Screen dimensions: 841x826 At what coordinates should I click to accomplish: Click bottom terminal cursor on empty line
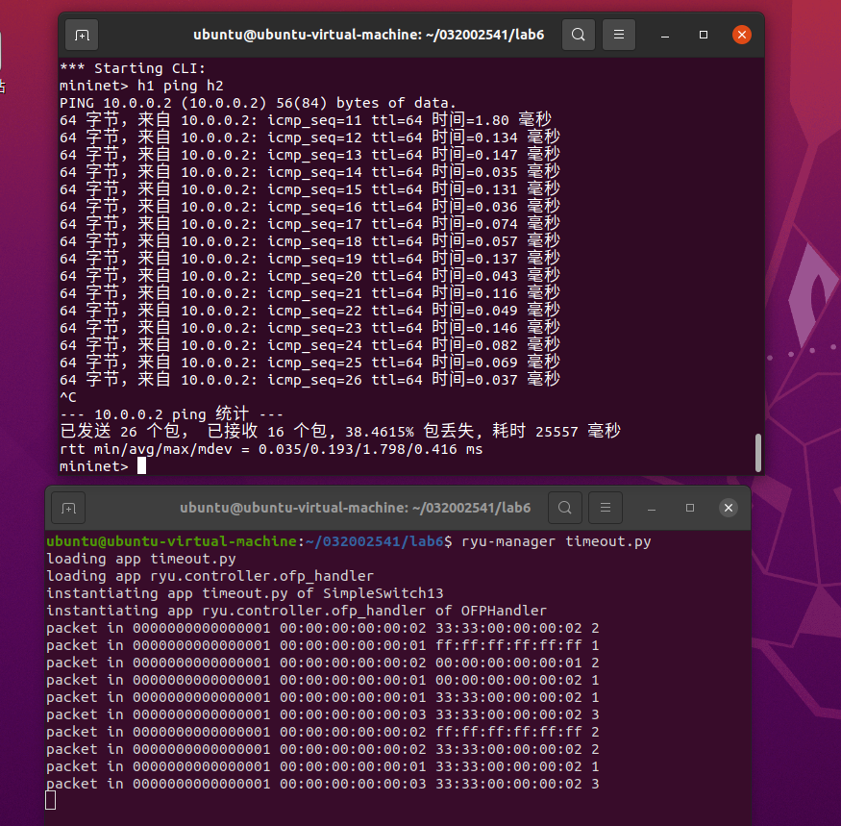click(x=50, y=801)
